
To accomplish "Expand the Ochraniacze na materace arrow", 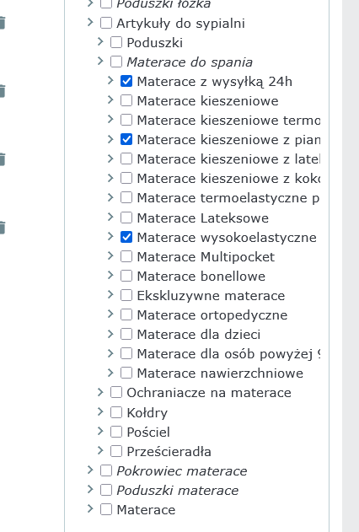I will pyautogui.click(x=100, y=392).
